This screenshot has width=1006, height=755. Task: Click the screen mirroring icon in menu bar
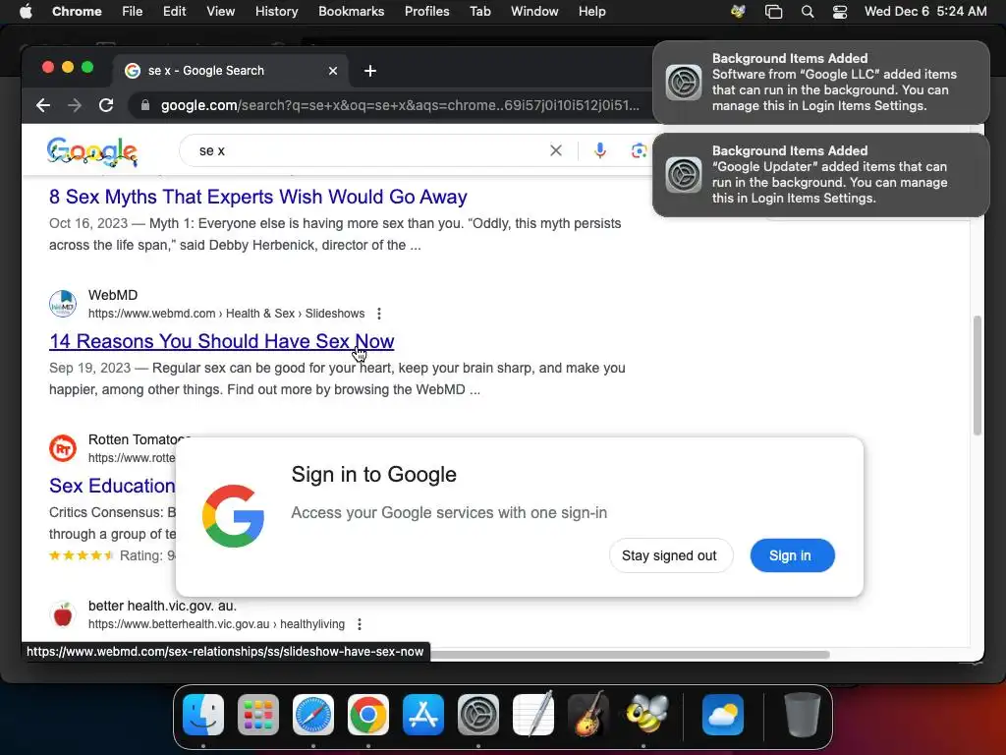click(x=774, y=12)
